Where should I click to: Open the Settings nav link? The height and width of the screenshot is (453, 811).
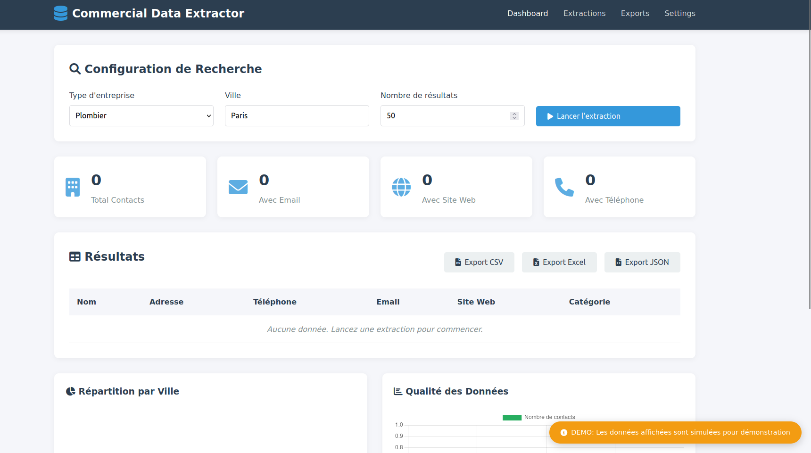coord(679,14)
